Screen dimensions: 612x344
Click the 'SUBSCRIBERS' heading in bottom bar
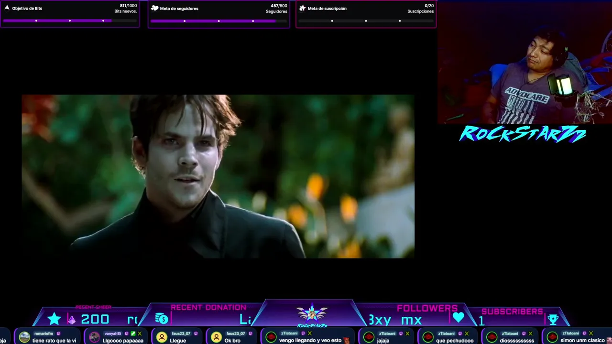512,312
